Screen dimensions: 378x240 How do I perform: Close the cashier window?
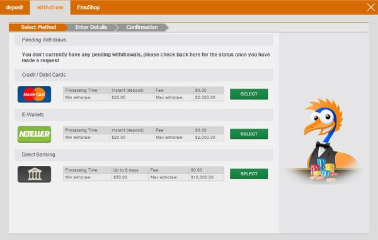point(371,7)
